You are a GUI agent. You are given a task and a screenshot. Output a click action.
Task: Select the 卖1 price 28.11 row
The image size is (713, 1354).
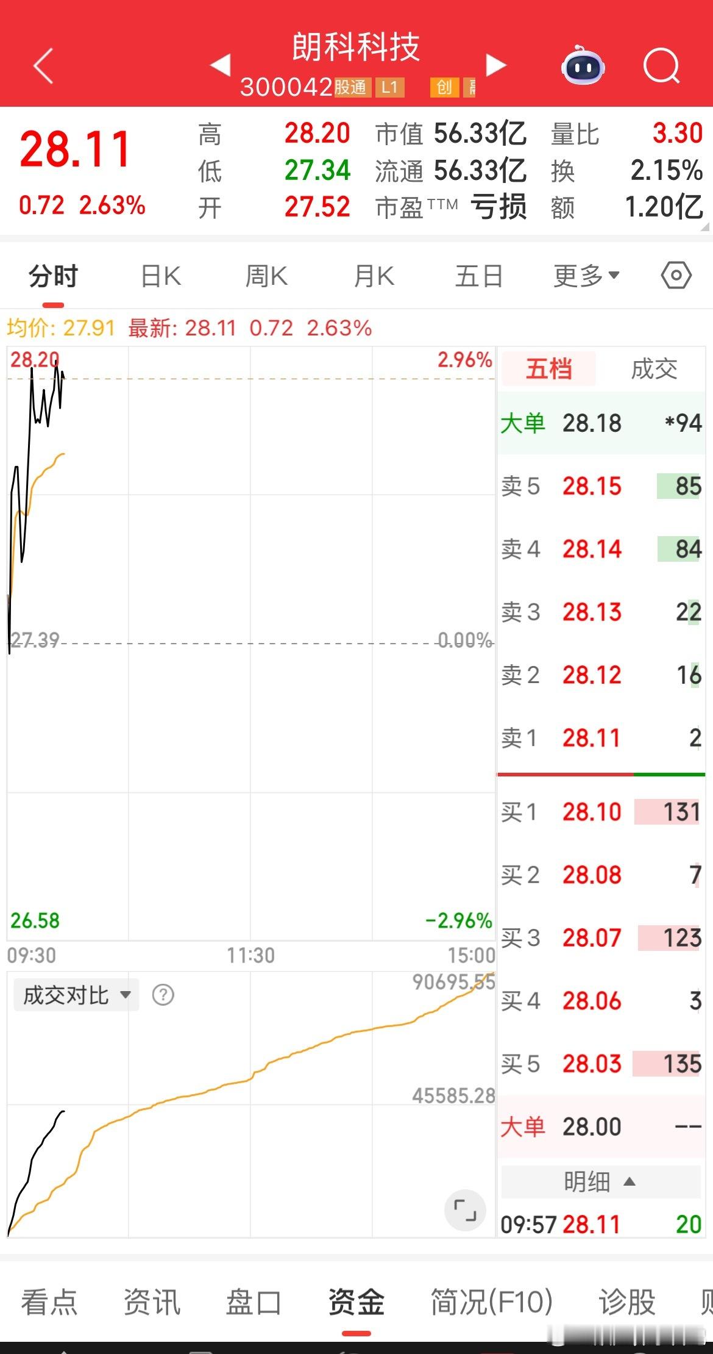[601, 738]
